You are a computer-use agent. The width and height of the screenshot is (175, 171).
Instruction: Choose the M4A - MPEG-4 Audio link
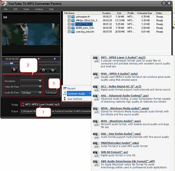[x=119, y=74]
